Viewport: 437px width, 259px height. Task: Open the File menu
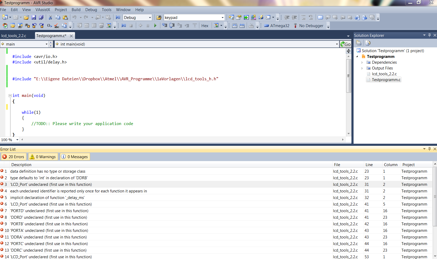pos(3,9)
